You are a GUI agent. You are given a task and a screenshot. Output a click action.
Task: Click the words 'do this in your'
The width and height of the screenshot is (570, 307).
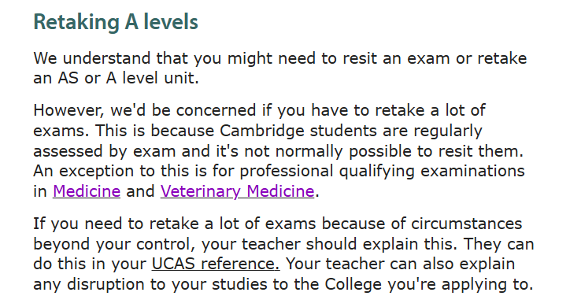[x=90, y=264]
